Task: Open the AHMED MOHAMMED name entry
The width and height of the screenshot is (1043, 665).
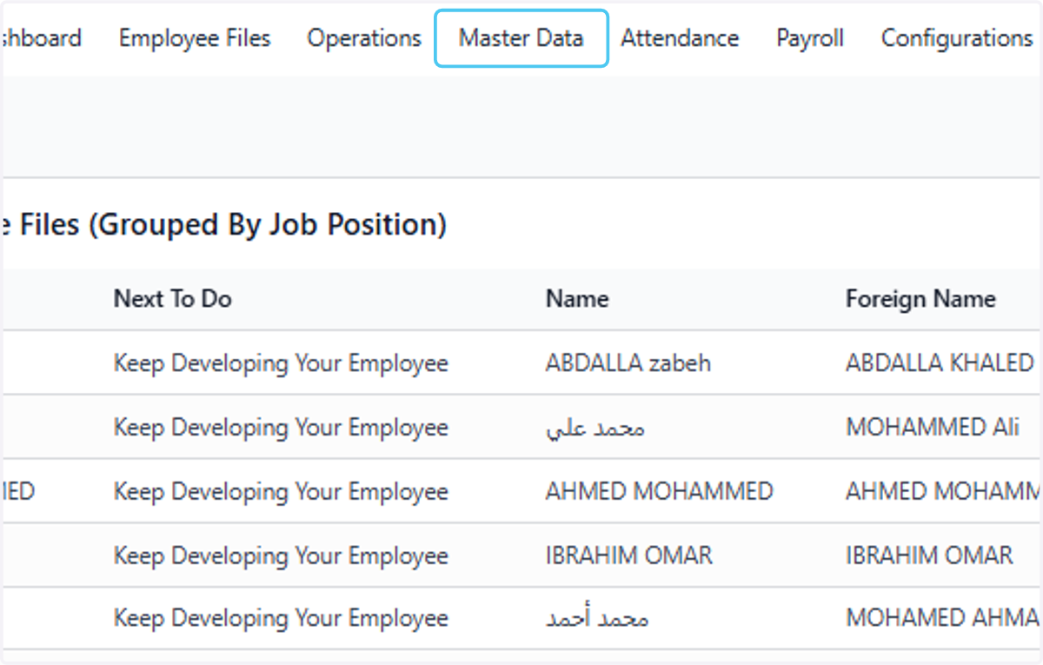Action: (660, 491)
